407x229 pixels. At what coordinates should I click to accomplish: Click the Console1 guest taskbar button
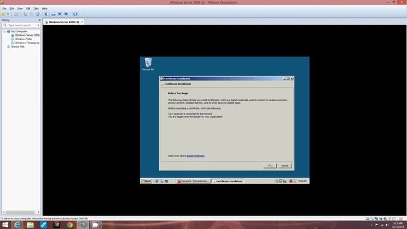coord(193,181)
